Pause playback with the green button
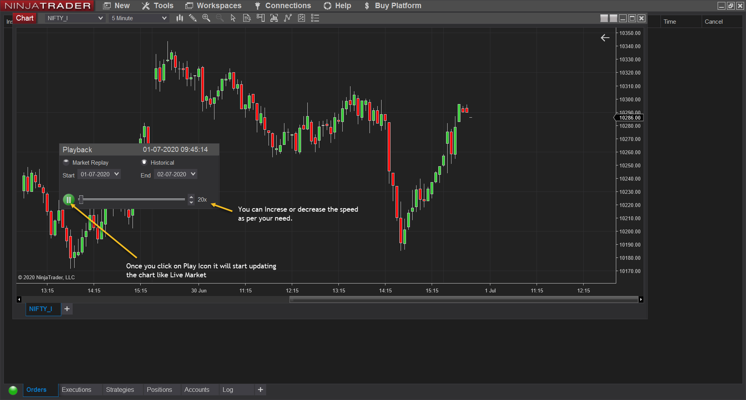 click(x=69, y=200)
